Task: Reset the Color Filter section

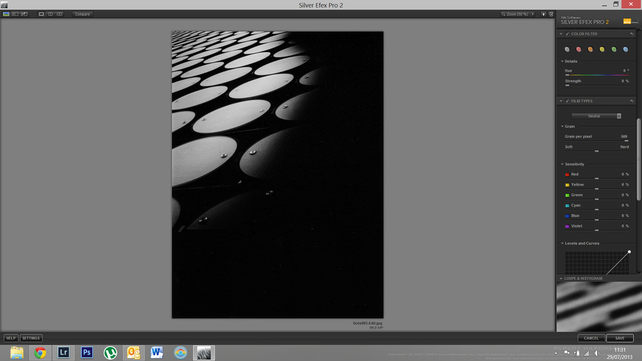Action: [631, 34]
